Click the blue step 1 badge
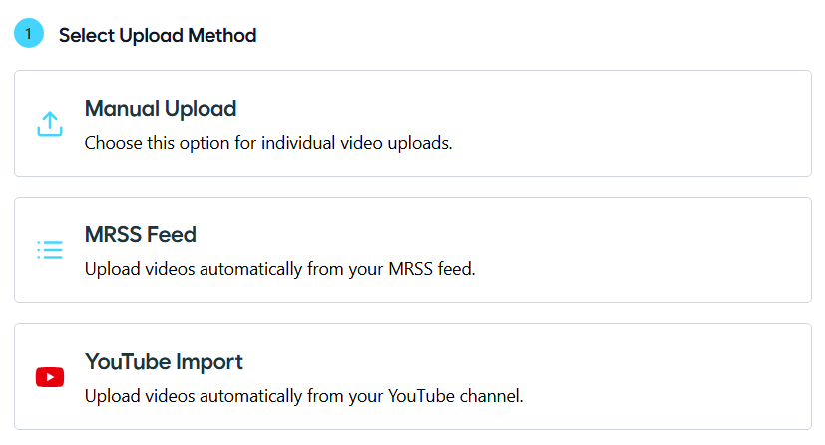This screenshot has width=825, height=445. click(29, 35)
